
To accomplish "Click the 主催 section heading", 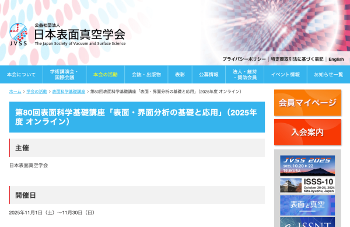I will click(137, 148).
